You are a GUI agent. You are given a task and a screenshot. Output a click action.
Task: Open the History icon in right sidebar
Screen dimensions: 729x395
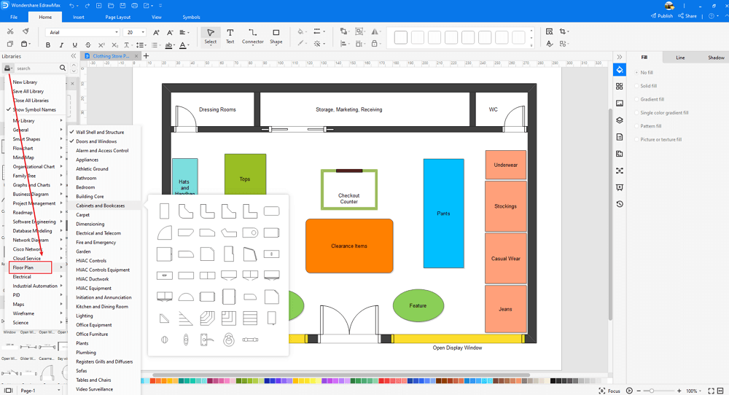click(619, 204)
